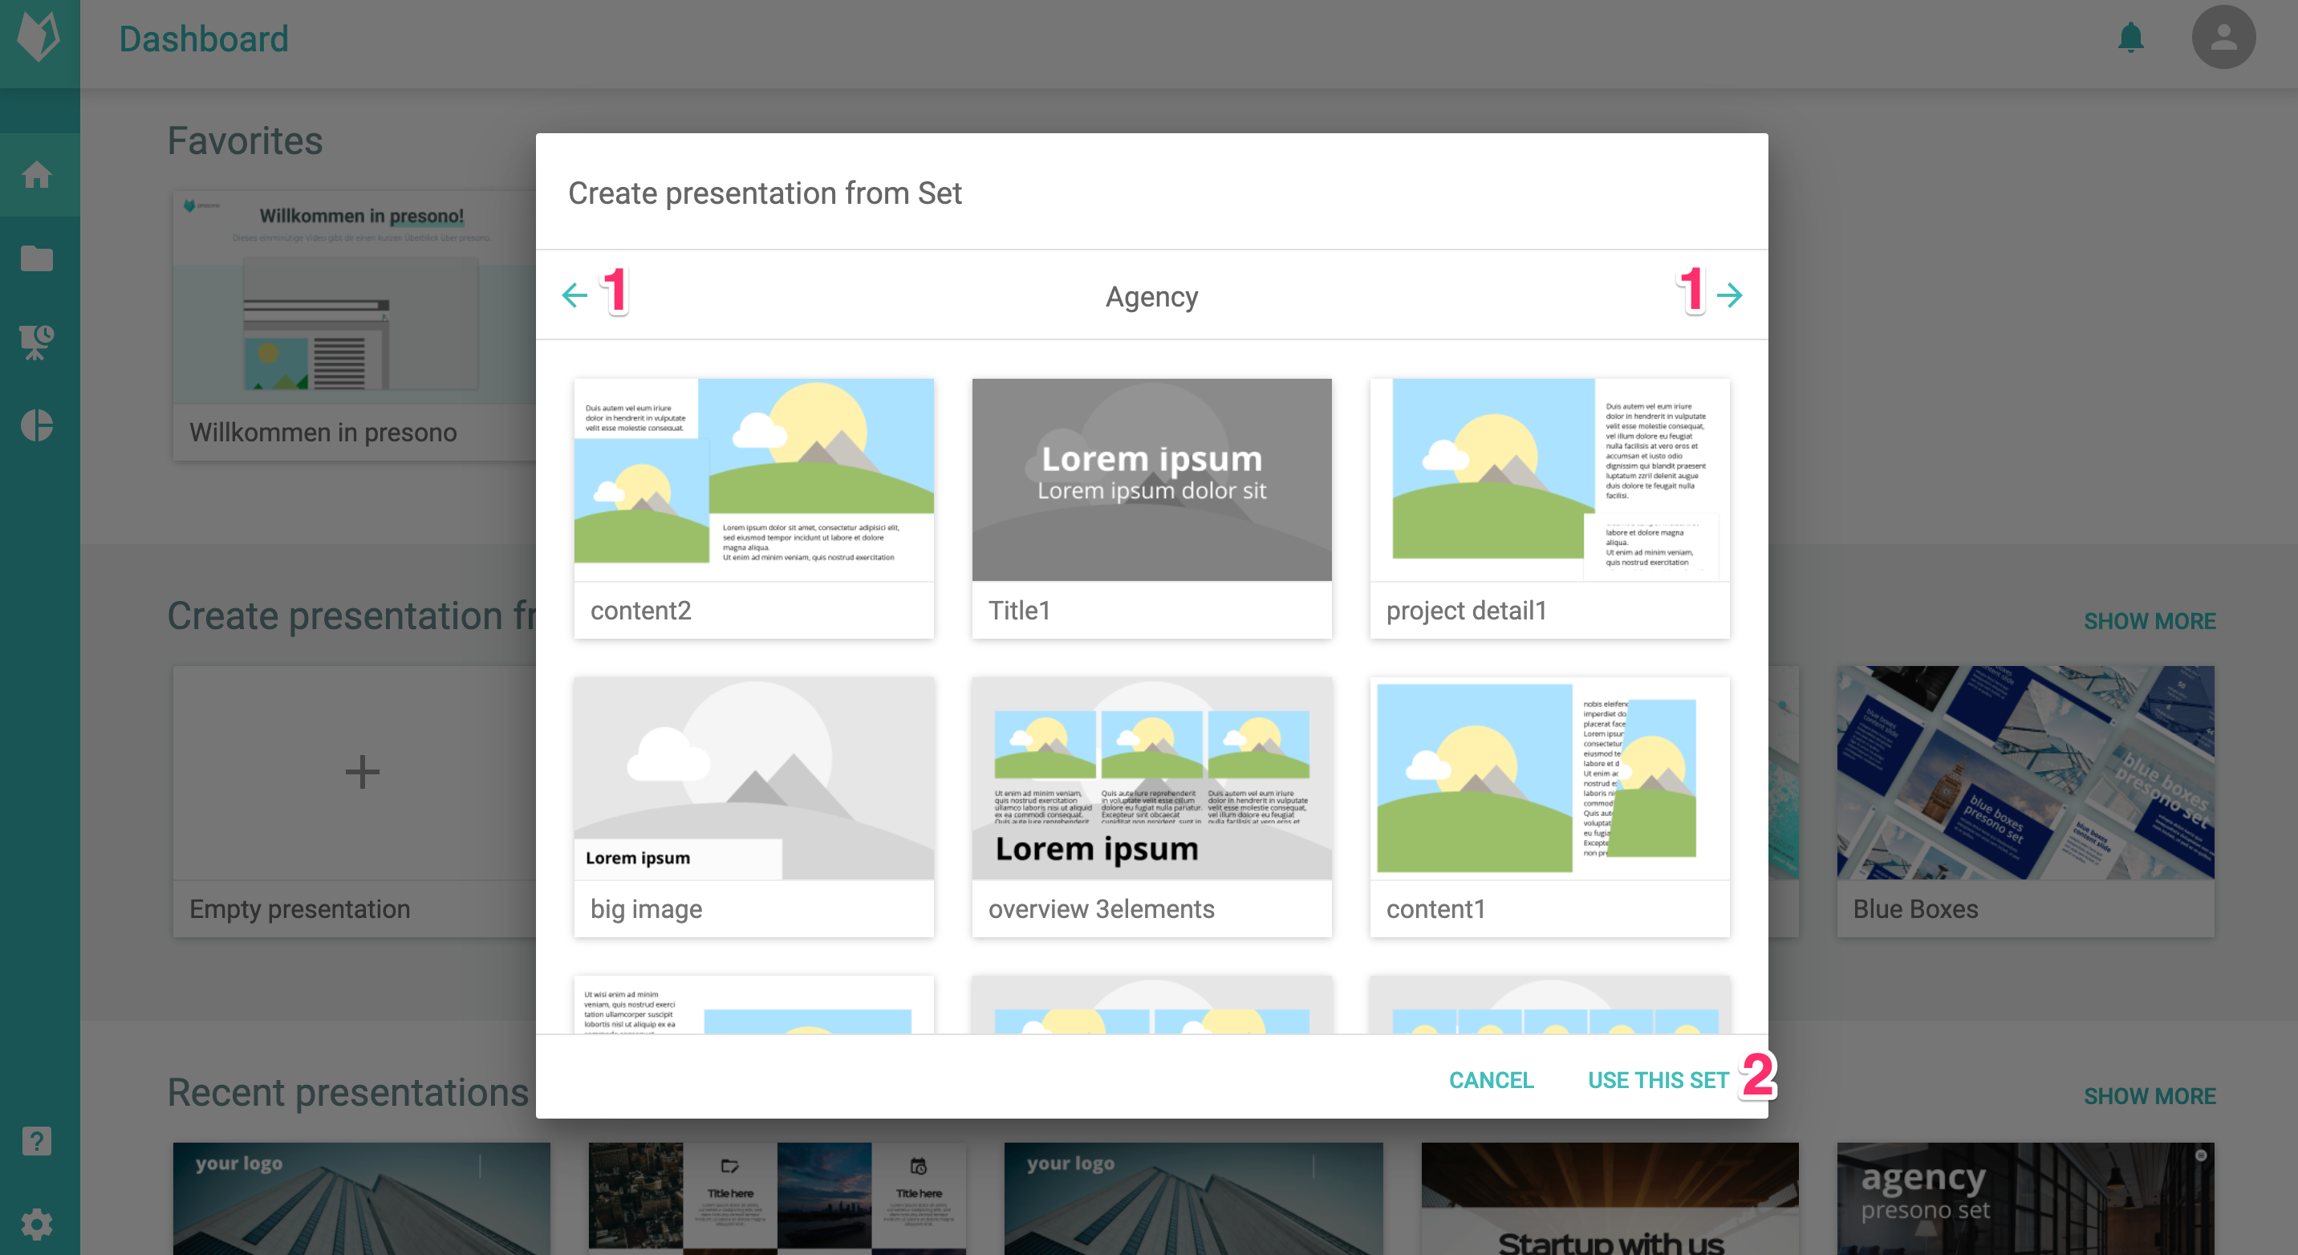2298x1255 pixels.
Task: Open the agency presono set recent presentation
Action: 2025,1199
